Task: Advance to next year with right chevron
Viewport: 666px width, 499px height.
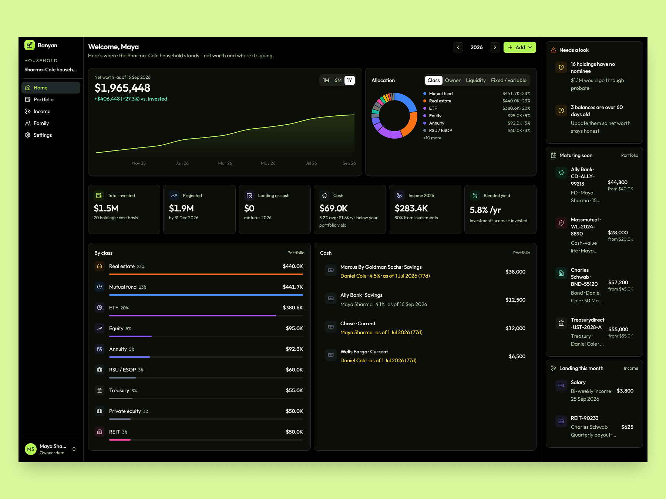Action: [x=495, y=47]
